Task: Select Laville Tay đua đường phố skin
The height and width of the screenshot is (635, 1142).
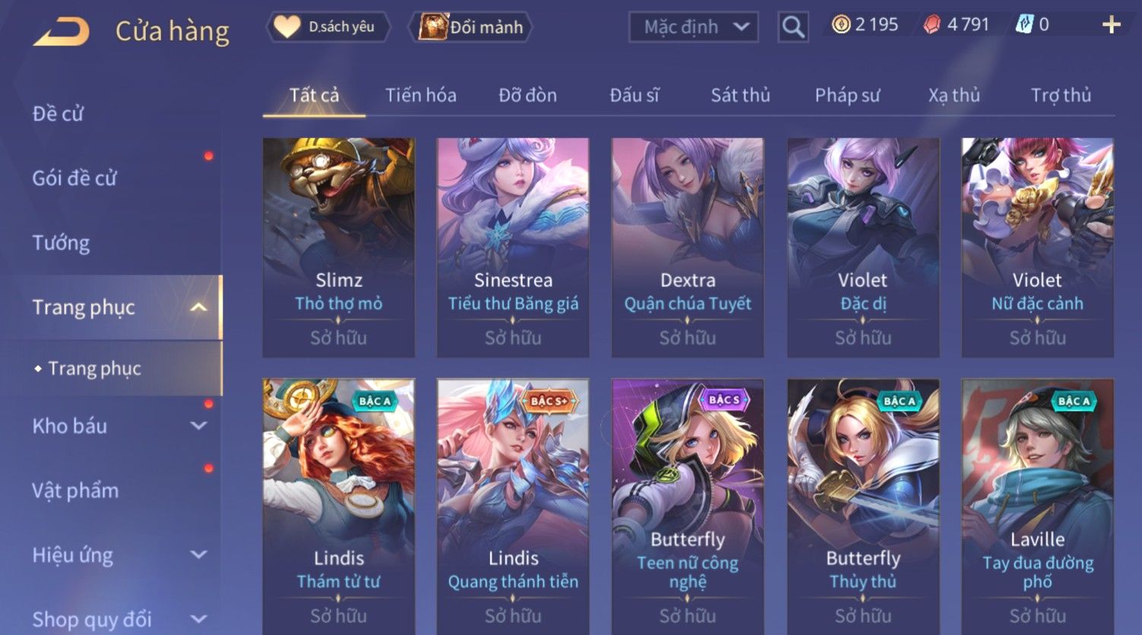Action: click(x=1037, y=505)
